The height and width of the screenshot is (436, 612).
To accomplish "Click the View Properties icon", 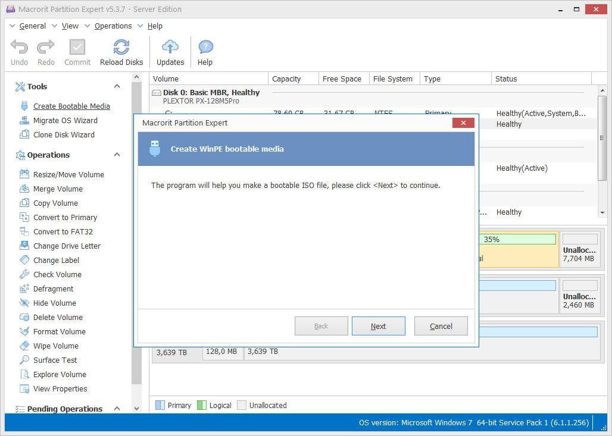I will tap(24, 389).
